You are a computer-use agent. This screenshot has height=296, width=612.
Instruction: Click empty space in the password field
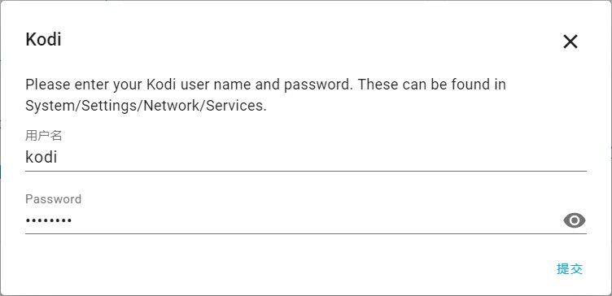313,220
